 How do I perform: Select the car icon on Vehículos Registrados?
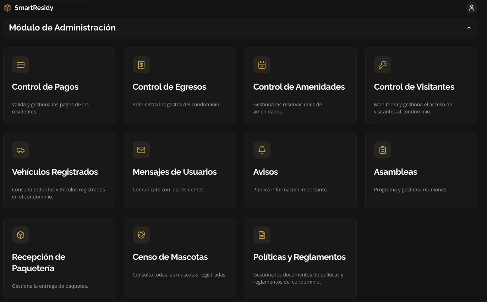(x=21, y=150)
